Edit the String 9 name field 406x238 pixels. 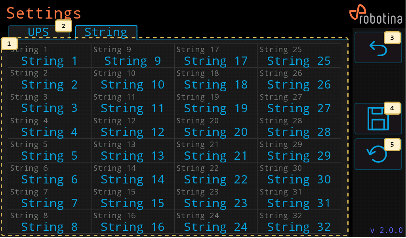click(x=133, y=56)
